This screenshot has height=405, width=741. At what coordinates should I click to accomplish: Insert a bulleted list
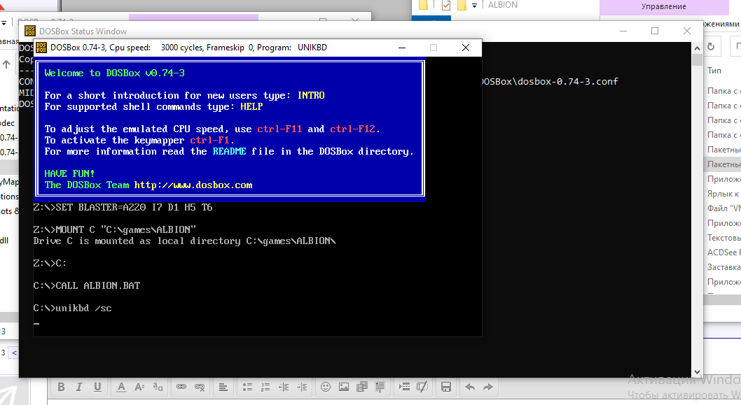pyautogui.click(x=247, y=387)
